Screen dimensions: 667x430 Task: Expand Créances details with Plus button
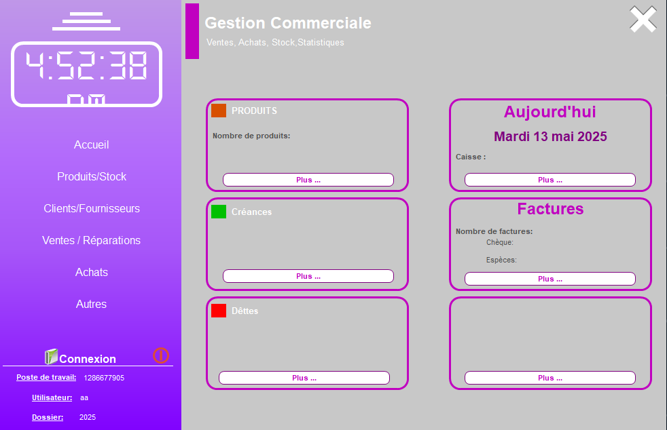[x=308, y=276]
